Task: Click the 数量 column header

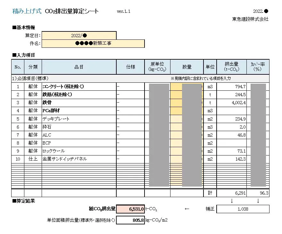Action: pos(187,67)
